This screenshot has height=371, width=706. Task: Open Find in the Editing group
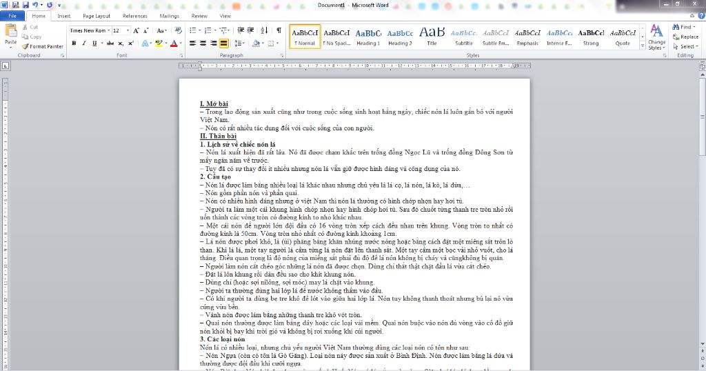(684, 27)
